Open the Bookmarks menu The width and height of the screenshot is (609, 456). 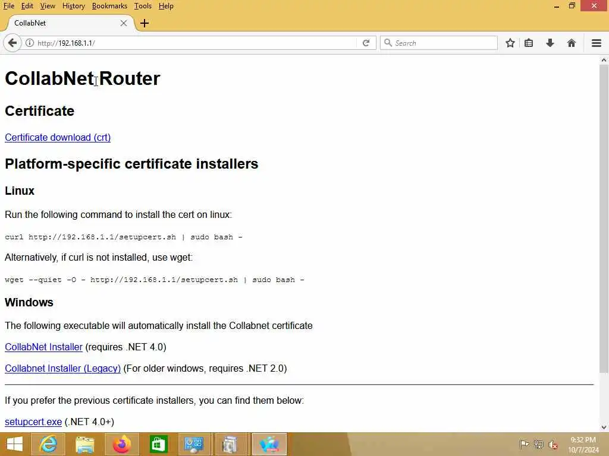pos(109,6)
